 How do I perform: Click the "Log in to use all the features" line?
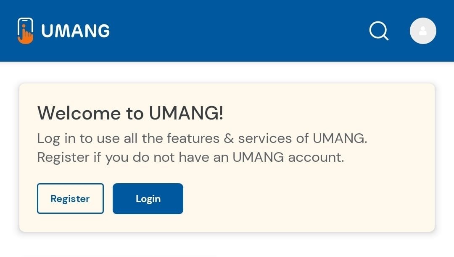click(202, 138)
